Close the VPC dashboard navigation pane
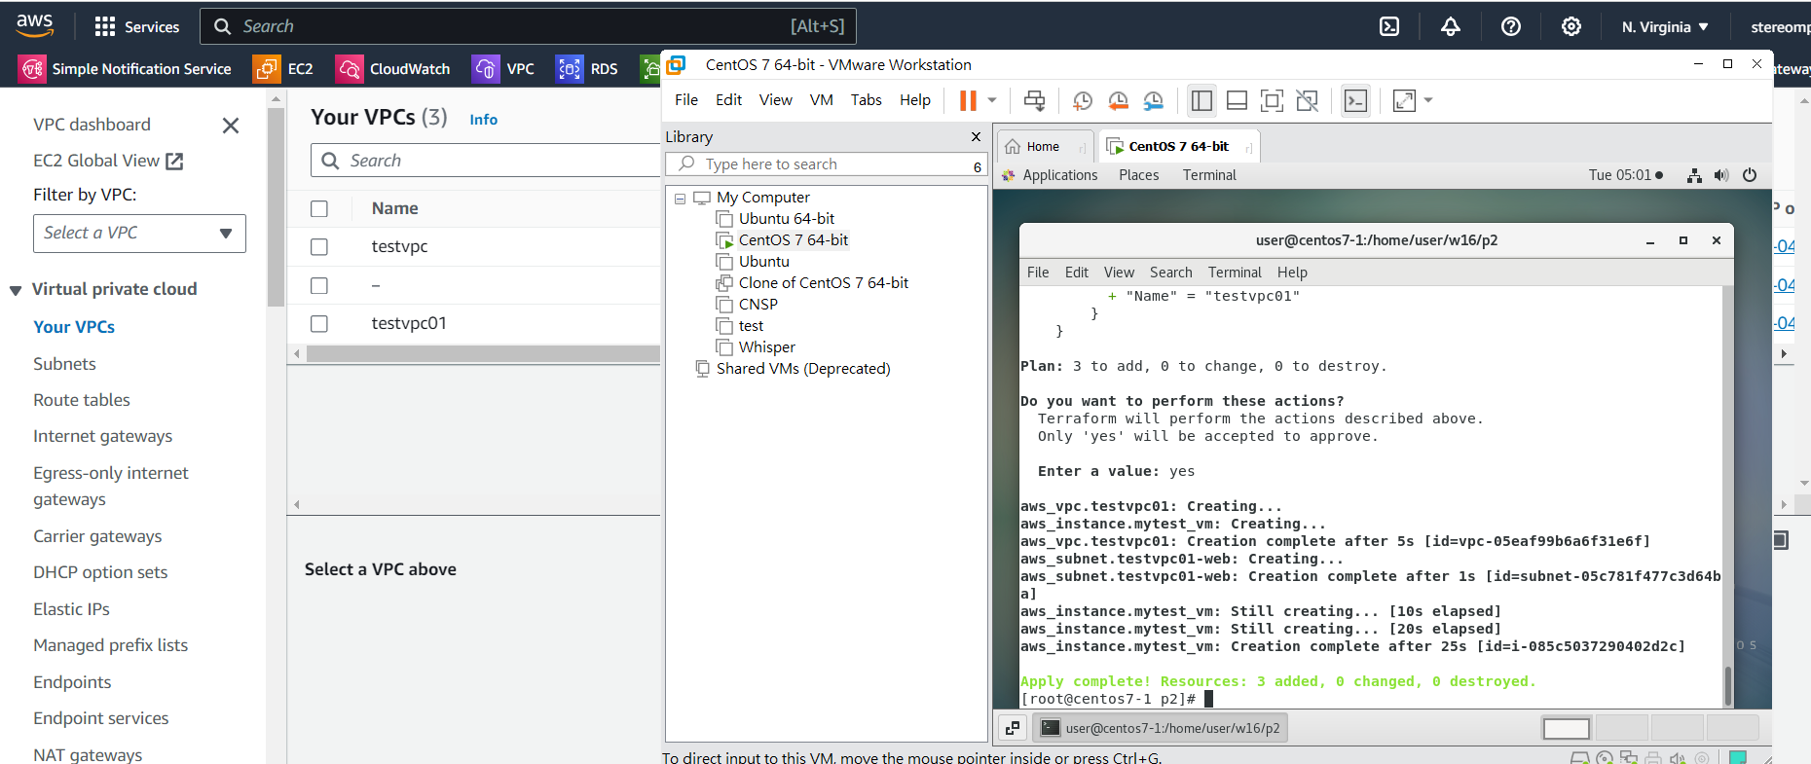The width and height of the screenshot is (1811, 764). (x=231, y=126)
